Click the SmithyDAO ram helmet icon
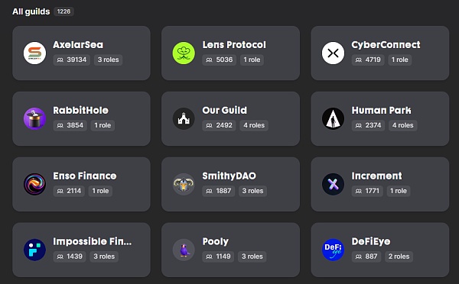459x284 pixels. (x=184, y=184)
